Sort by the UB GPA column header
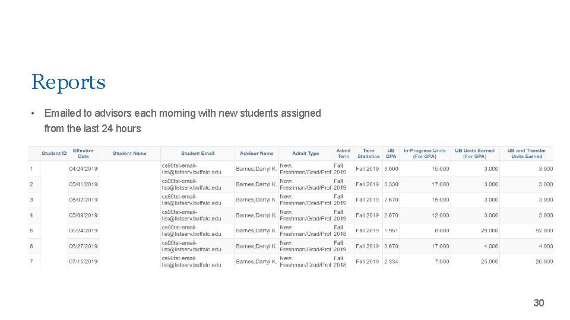This screenshot has height=320, width=570. pyautogui.click(x=391, y=153)
